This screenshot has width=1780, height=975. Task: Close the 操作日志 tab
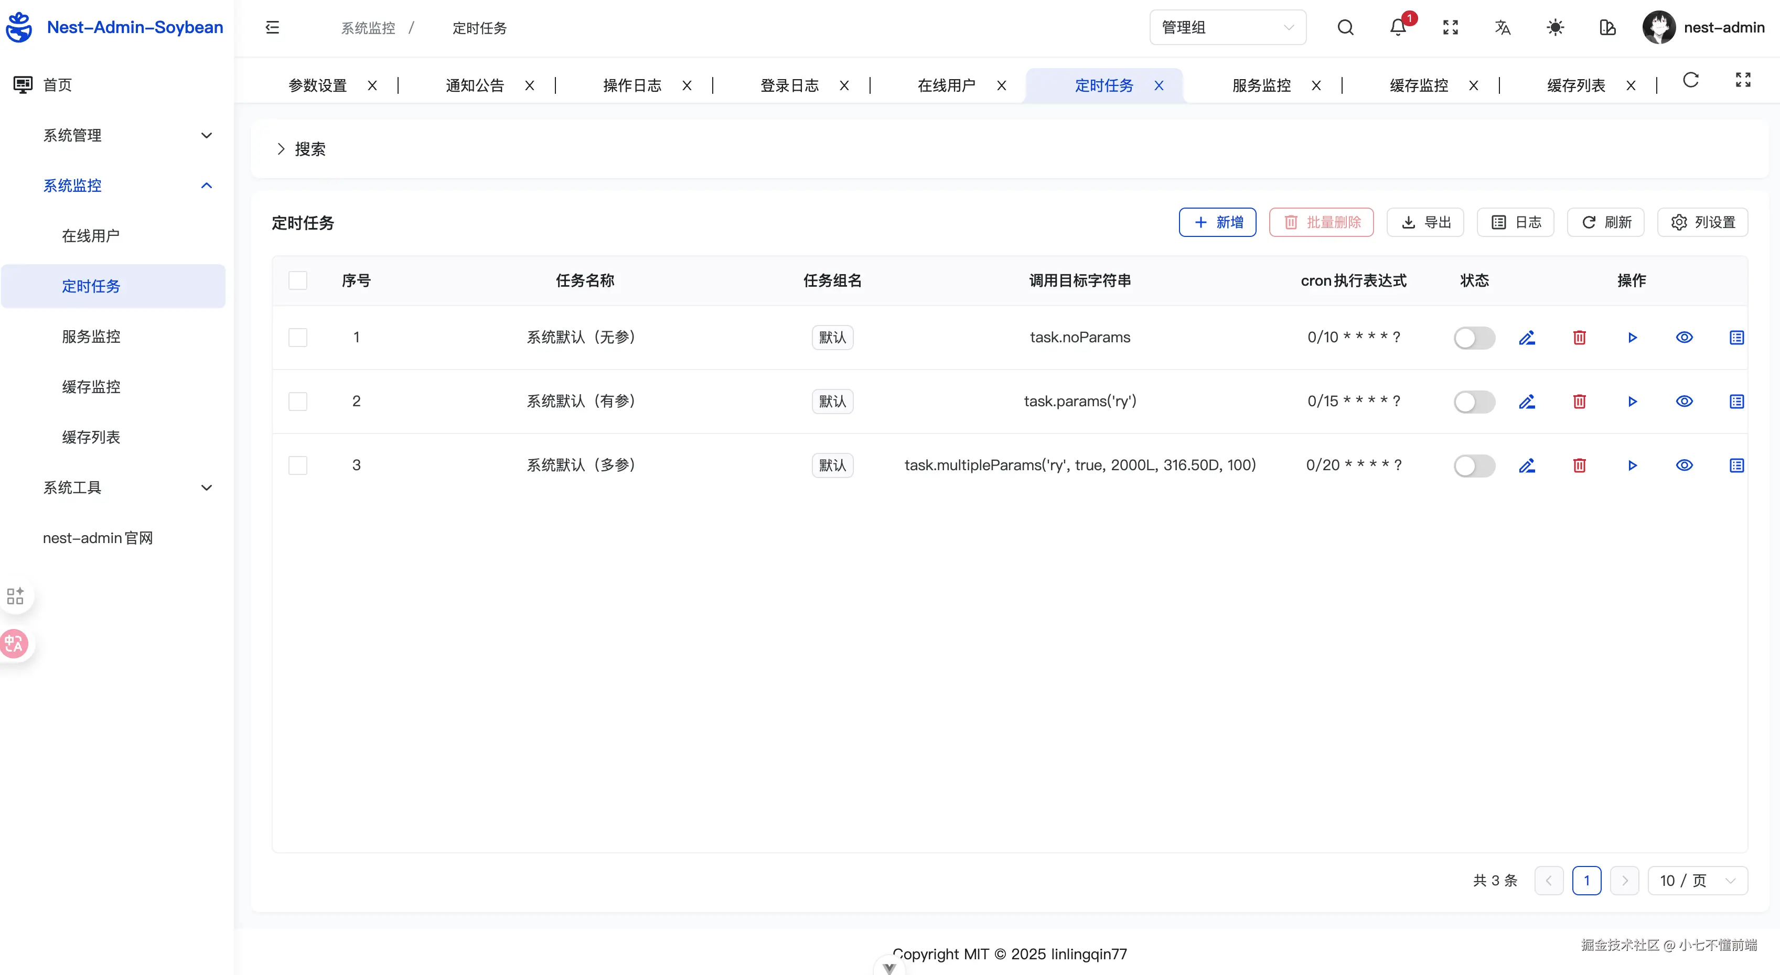coord(687,85)
